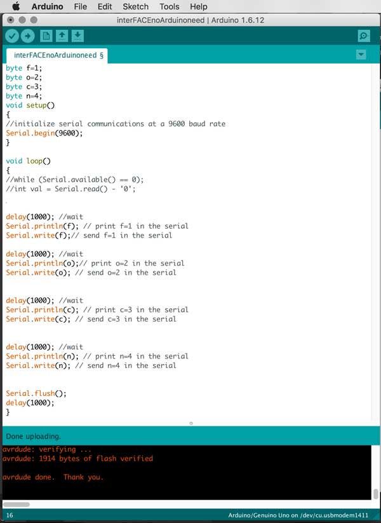This screenshot has height=523, width=381.
Task: Click the line "byte c=3;"
Action: click(x=24, y=86)
